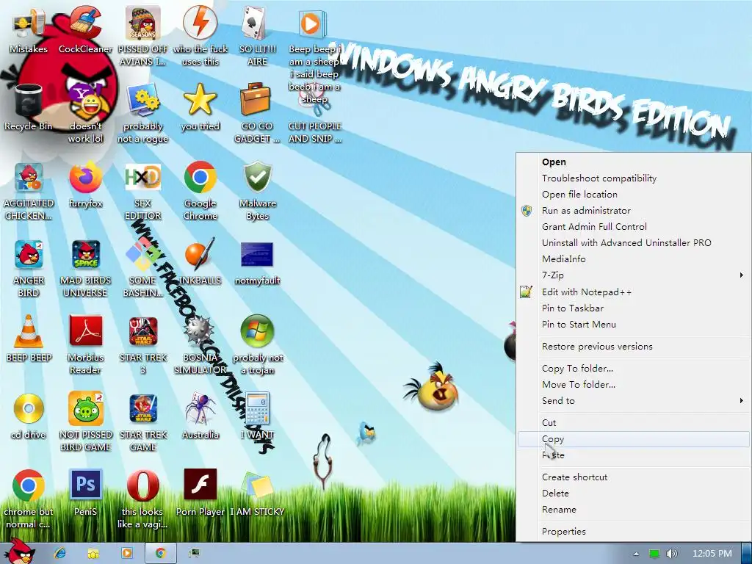Choose Restore previous versions
752x564 pixels.
click(x=632, y=347)
